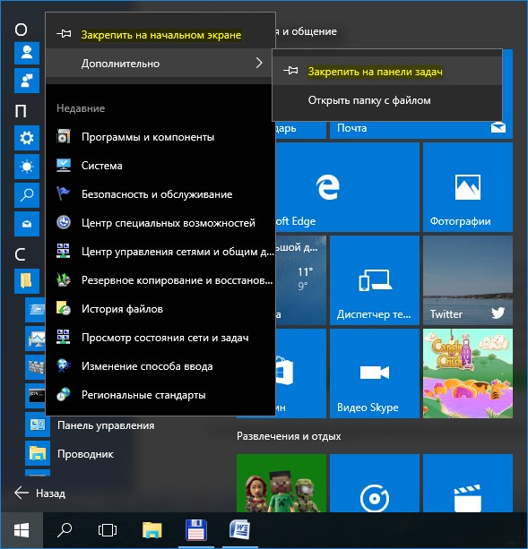528x549 pixels.
Task: Open 'Центр специальных возможностей' entry
Action: 160,223
